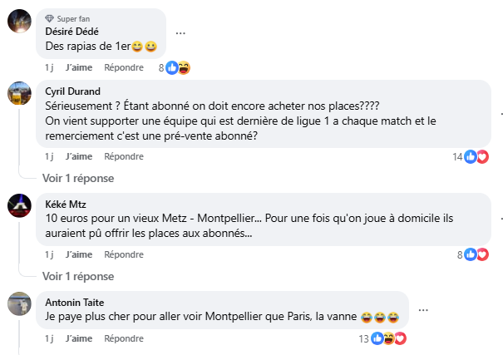Open Antonin Taite's name link
The width and height of the screenshot is (503, 355).
click(76, 302)
